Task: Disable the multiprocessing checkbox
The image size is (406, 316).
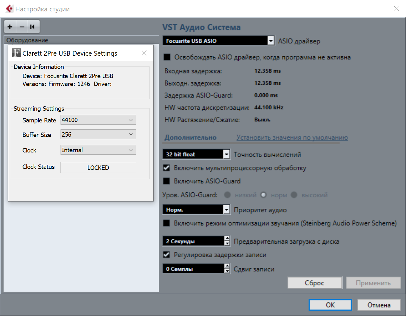Action: tap(166, 168)
